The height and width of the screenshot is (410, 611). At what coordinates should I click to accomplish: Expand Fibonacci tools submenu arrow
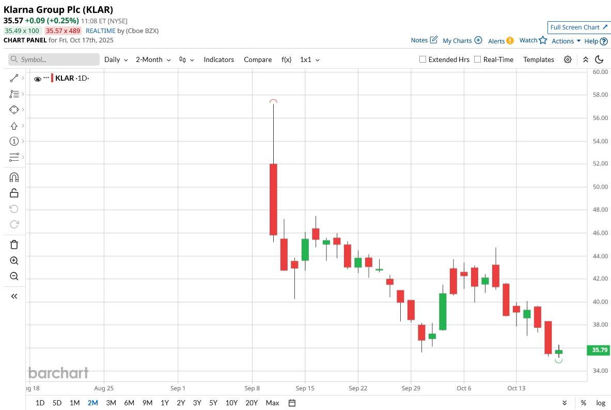[23, 94]
